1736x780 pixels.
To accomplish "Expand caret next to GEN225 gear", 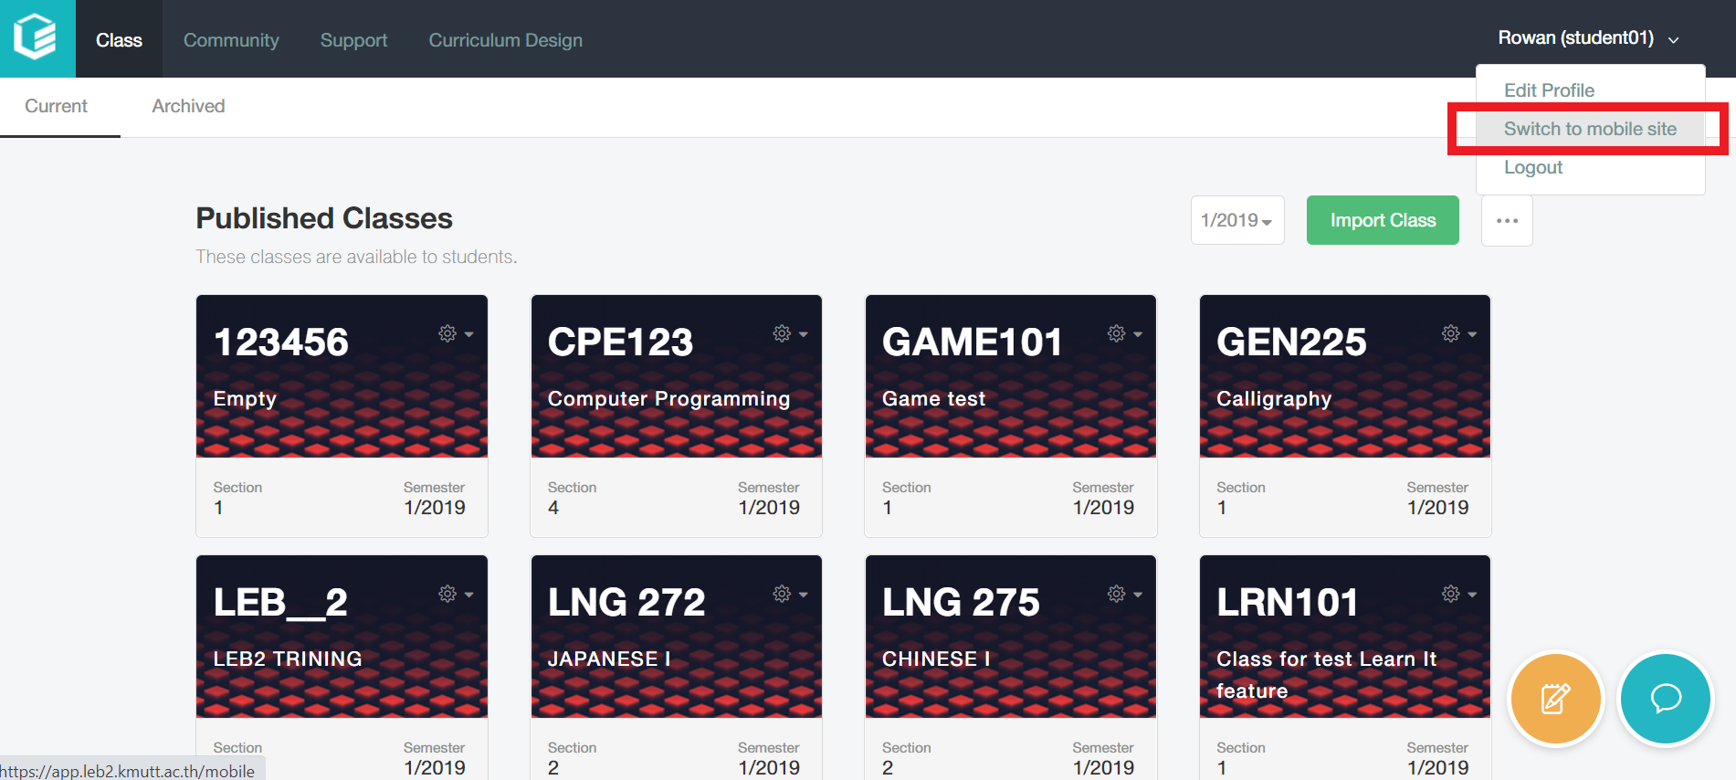I will [x=1471, y=334].
